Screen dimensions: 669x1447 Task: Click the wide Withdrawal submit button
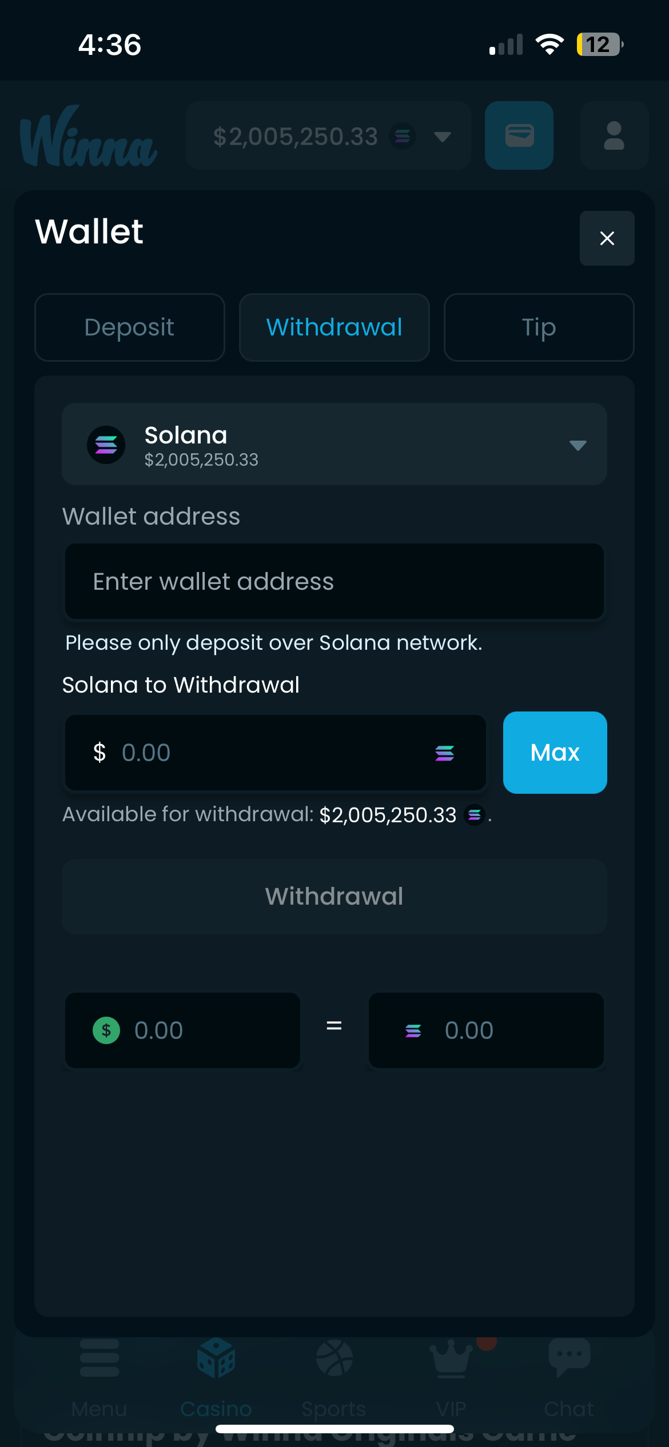334,896
